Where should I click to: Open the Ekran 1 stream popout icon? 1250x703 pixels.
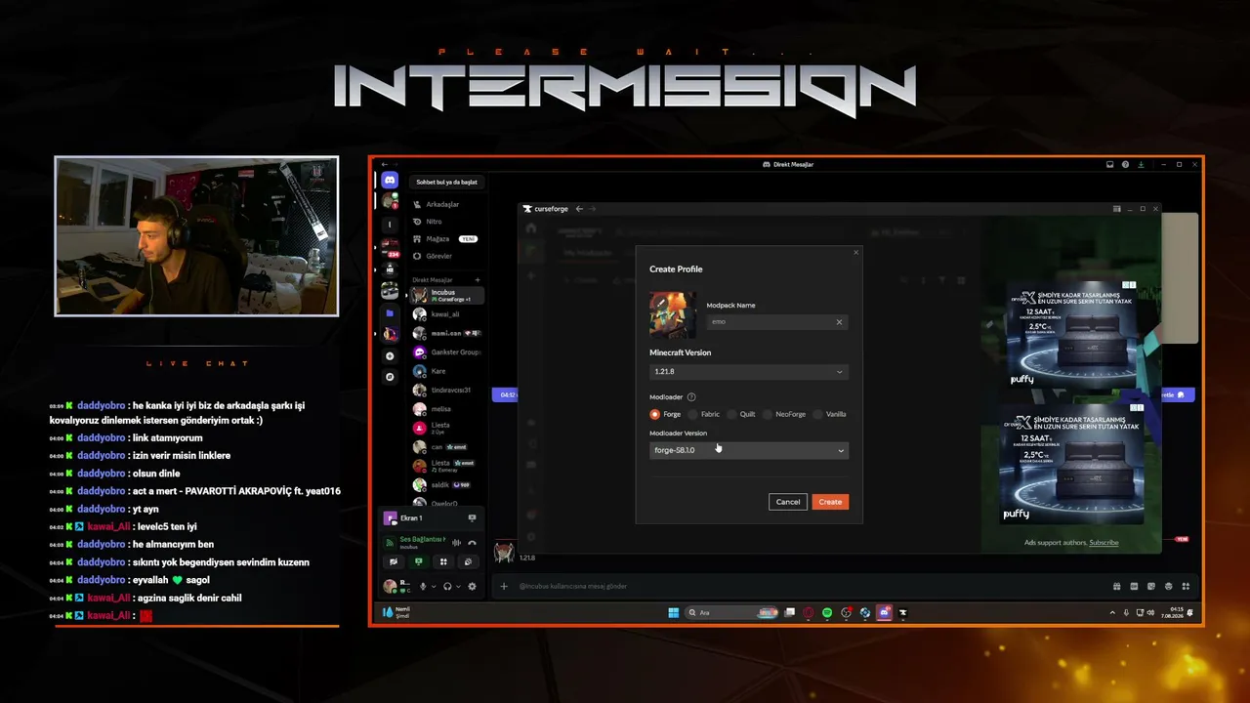tap(472, 518)
